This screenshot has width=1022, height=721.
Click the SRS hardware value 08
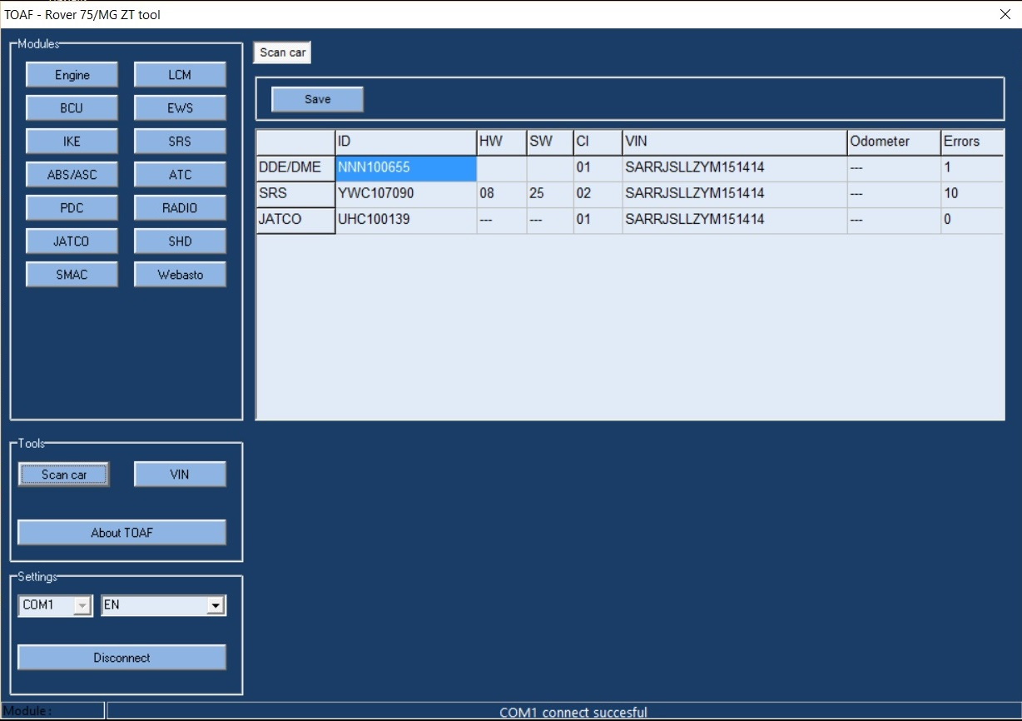501,194
